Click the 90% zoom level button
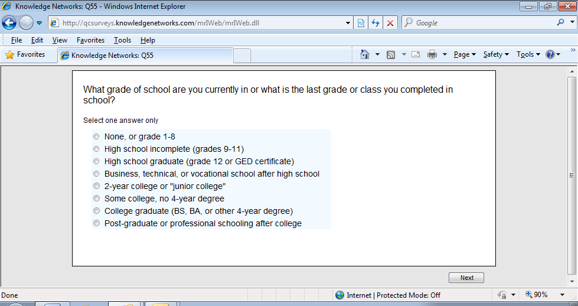 tap(537, 295)
